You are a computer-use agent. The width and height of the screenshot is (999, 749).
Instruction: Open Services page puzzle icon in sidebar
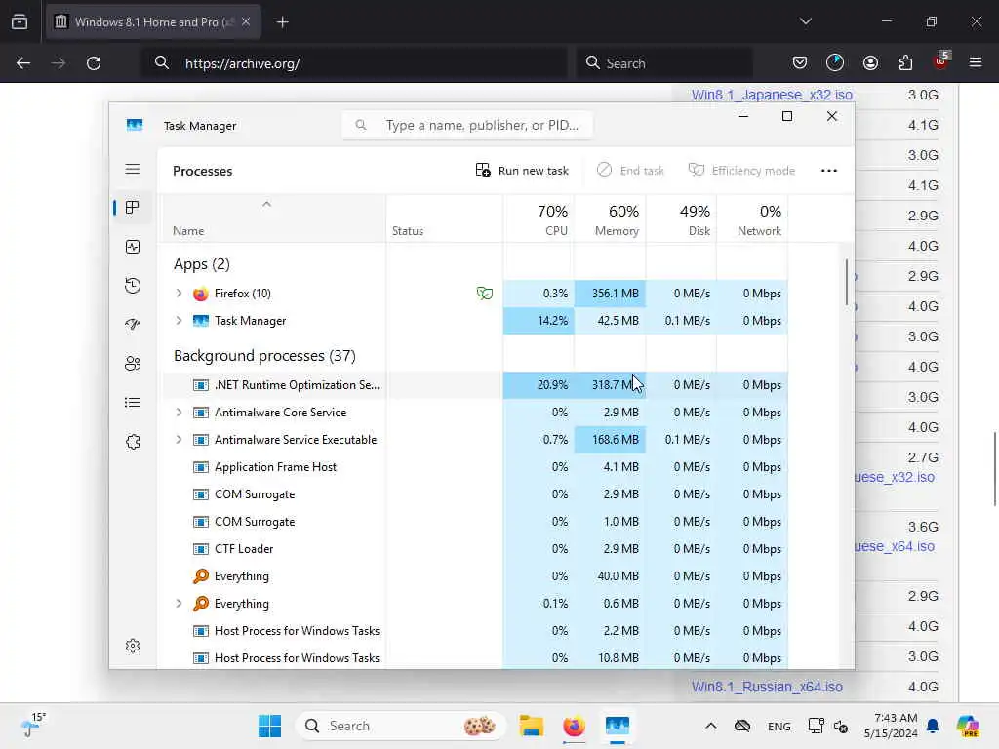point(133,442)
